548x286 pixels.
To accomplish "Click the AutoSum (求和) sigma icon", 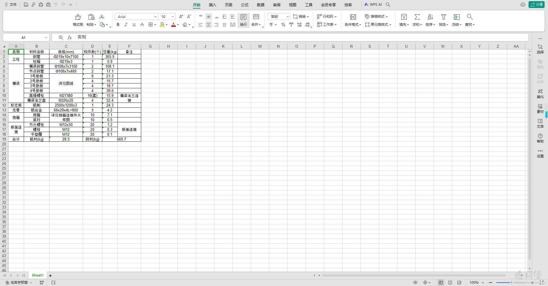I will coord(417,17).
